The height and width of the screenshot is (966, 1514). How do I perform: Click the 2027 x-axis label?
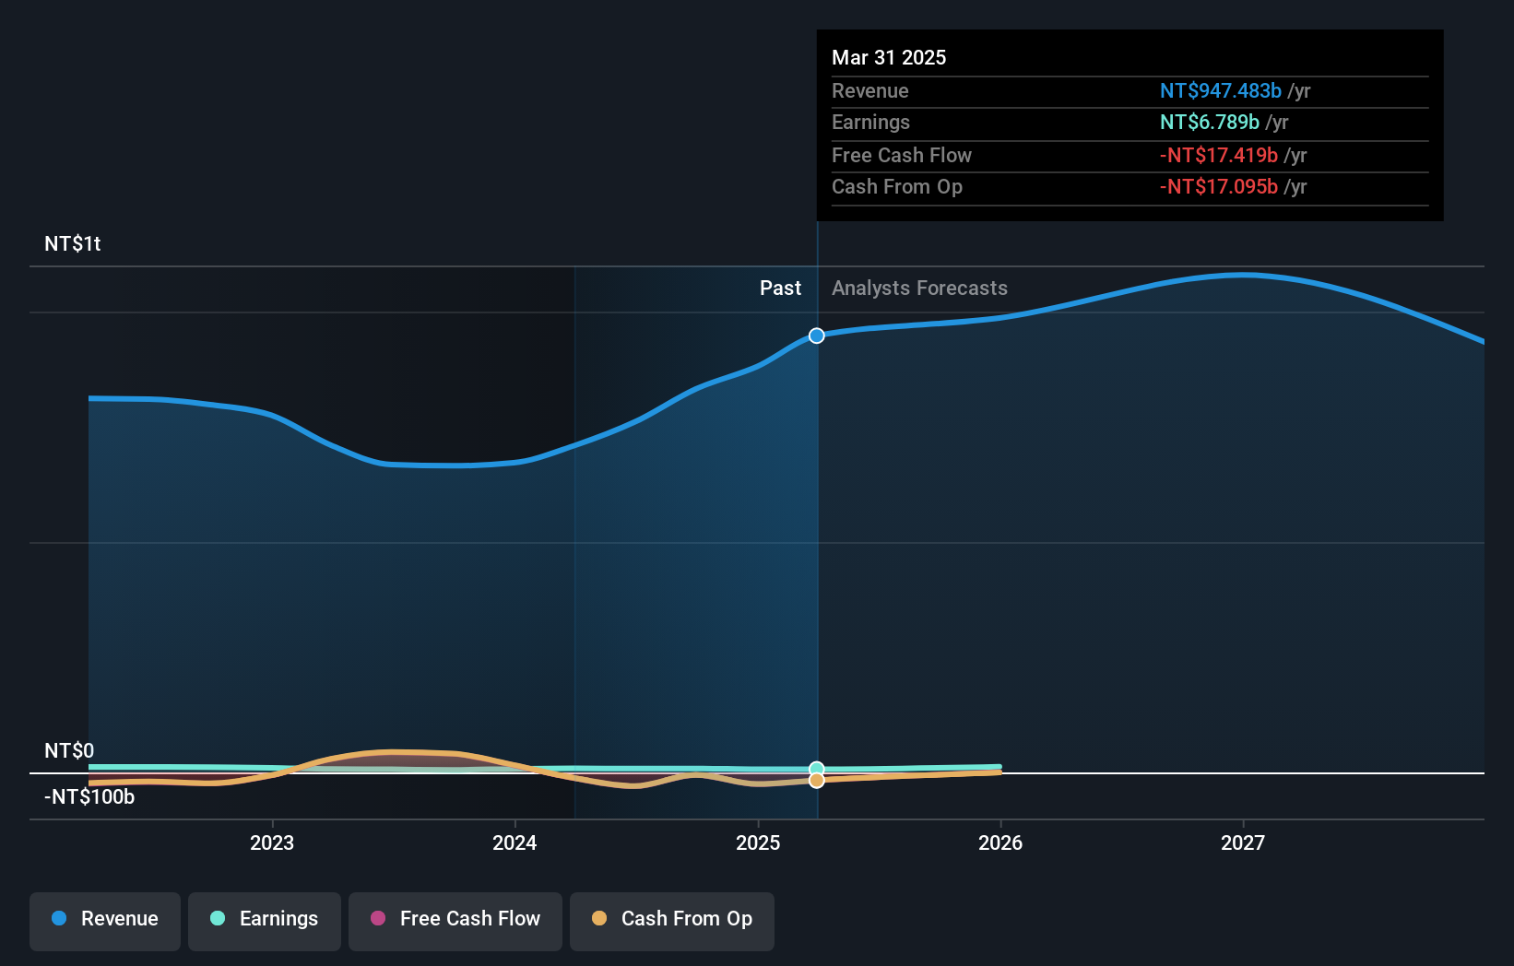tap(1243, 842)
